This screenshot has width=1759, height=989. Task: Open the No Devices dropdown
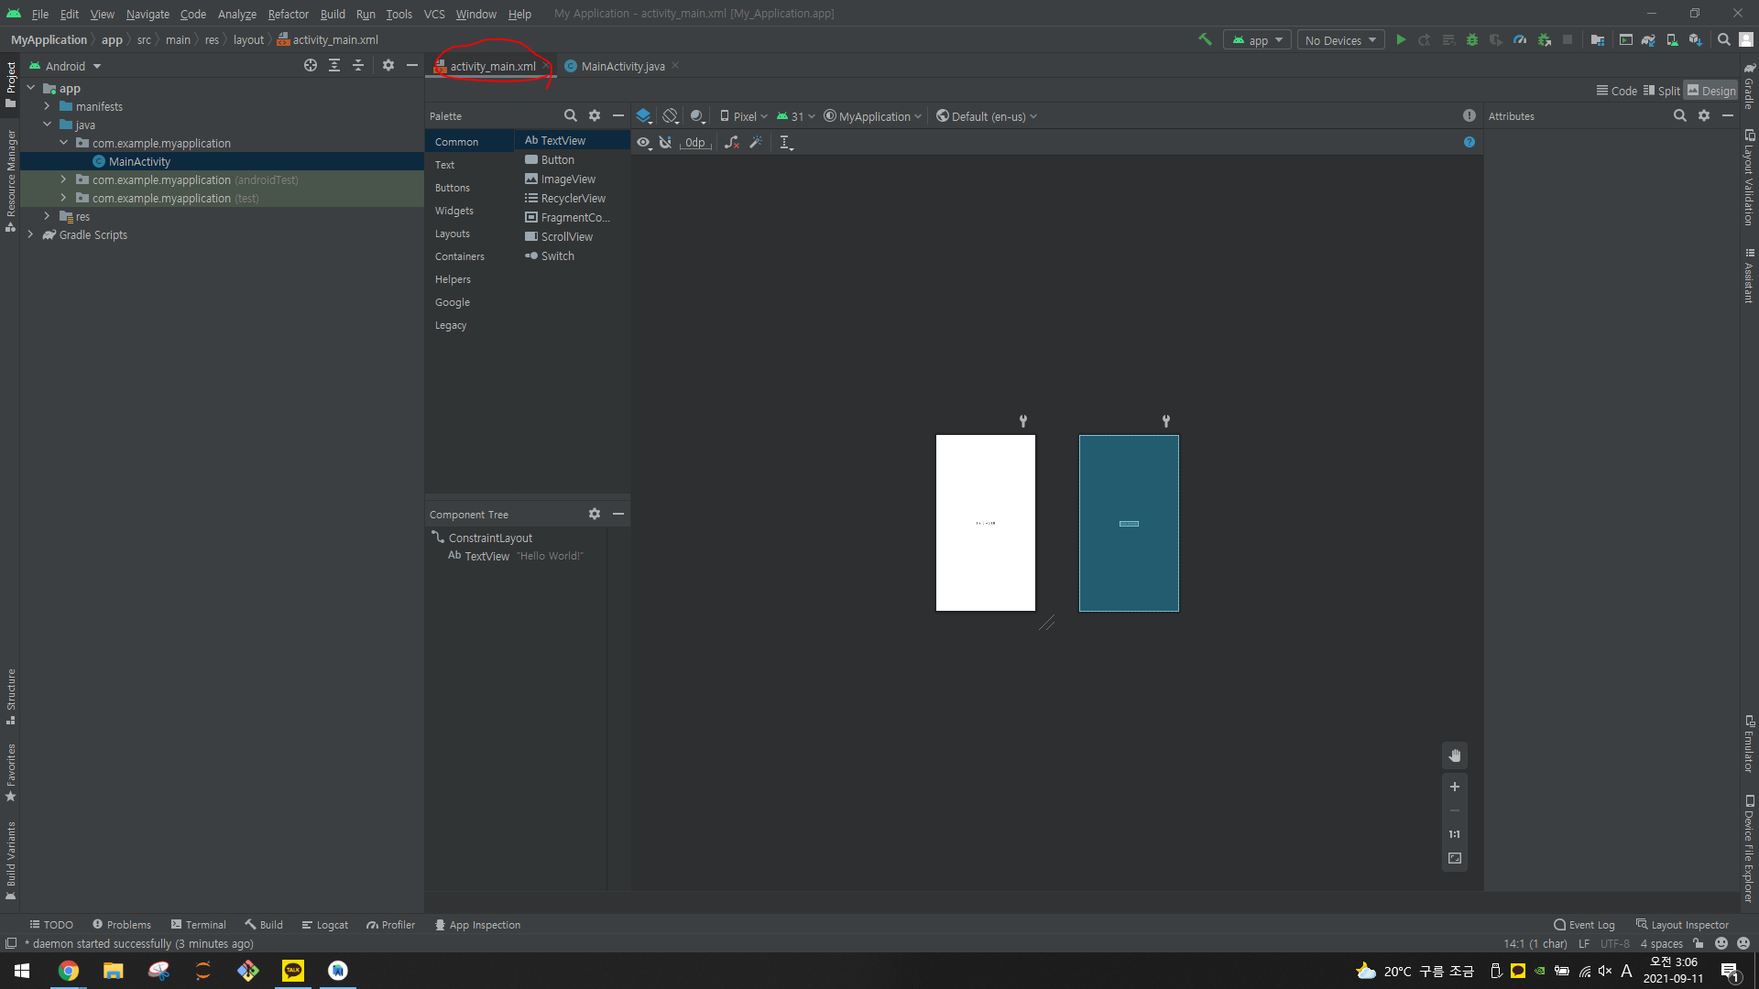pos(1340,40)
